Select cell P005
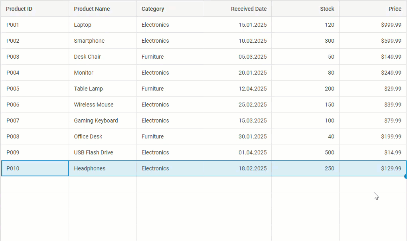The height and width of the screenshot is (241, 407). point(35,89)
